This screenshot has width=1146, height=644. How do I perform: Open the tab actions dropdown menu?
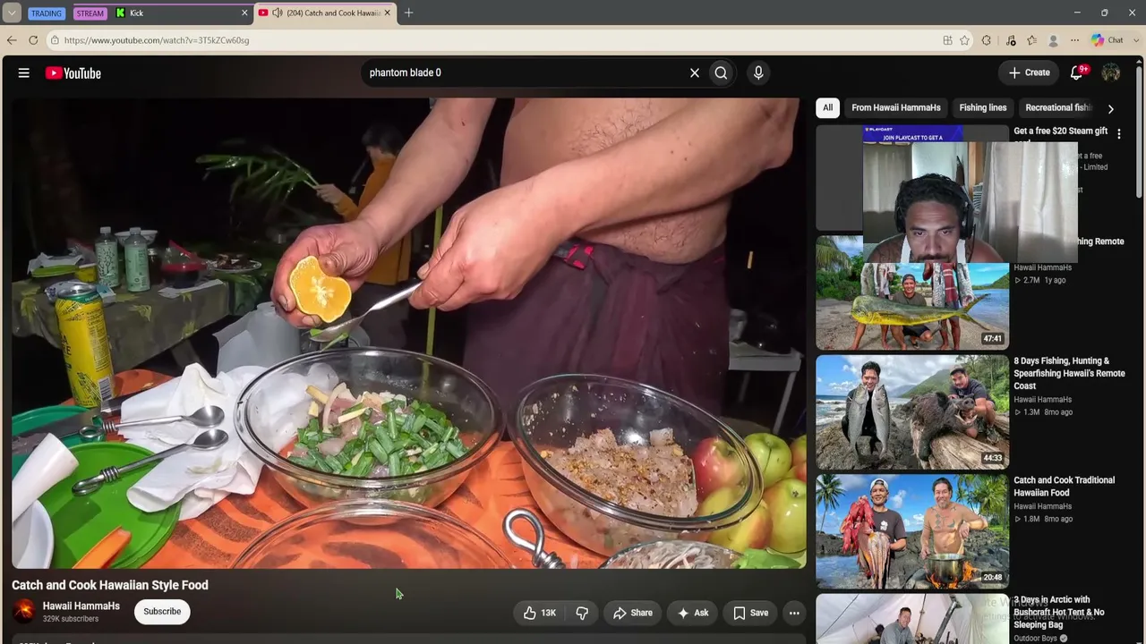point(12,13)
